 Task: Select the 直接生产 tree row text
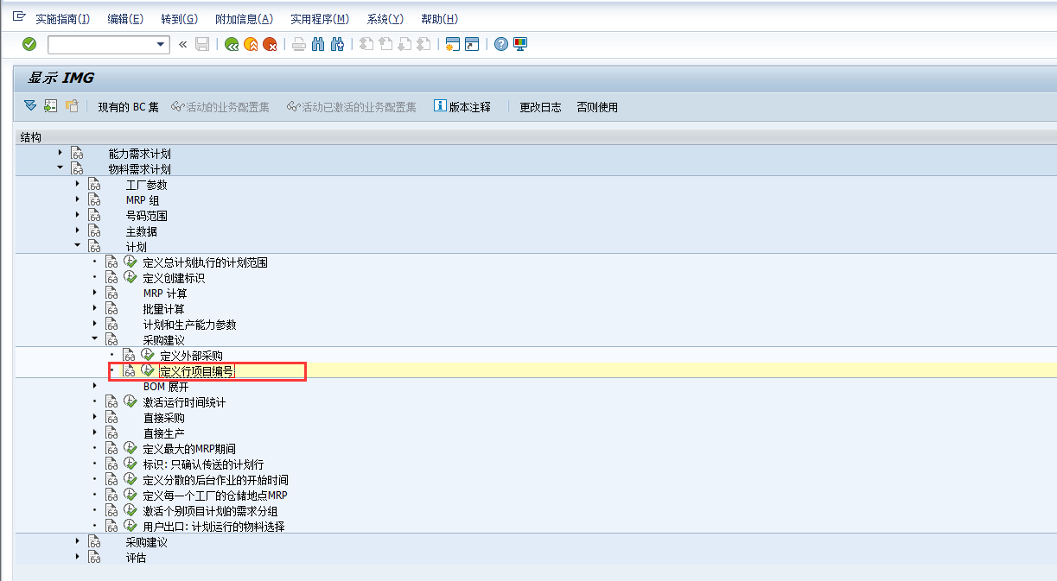(x=163, y=433)
